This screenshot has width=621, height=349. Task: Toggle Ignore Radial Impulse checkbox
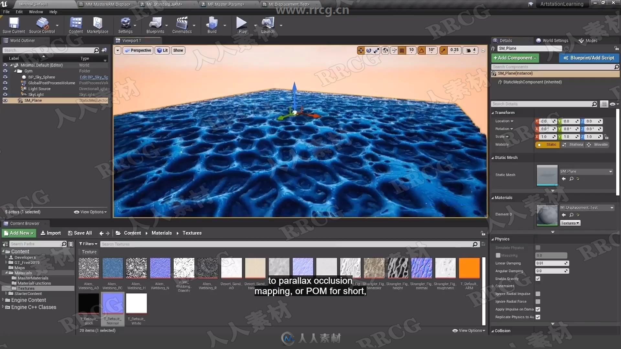point(538,294)
